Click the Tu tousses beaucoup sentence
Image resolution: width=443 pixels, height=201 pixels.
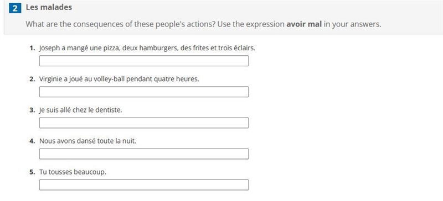73,172
